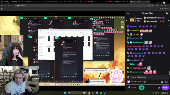The height and width of the screenshot is (95, 170).
Task: Click username berserknhk in chat
Action: (138, 72)
